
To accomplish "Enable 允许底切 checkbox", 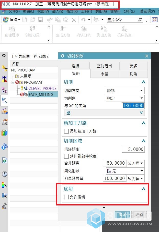I will pos(66,197).
